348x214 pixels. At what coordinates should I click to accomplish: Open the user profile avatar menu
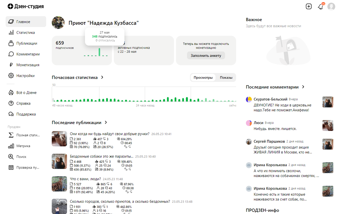coord(331,6)
